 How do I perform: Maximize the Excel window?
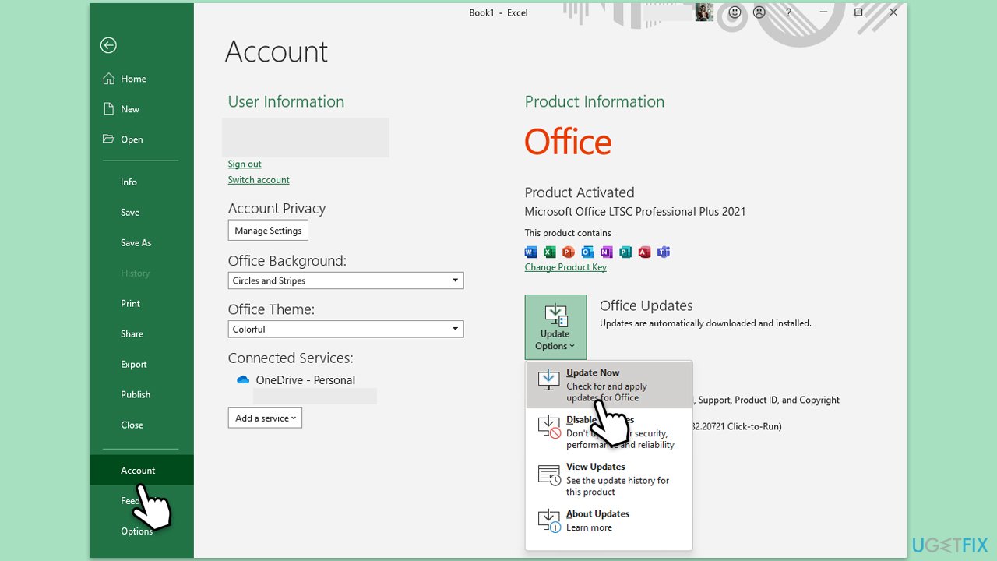click(x=858, y=12)
